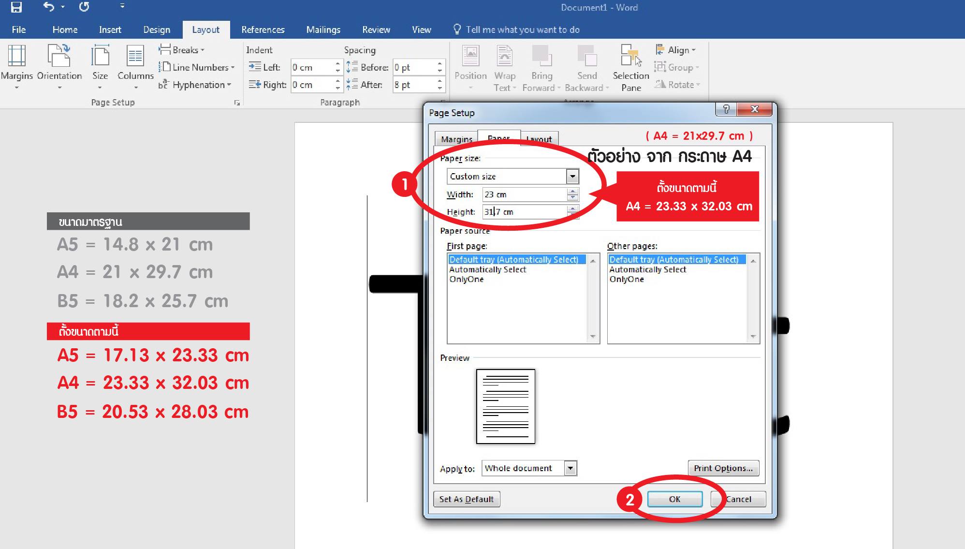Click the Indent Left value field
The width and height of the screenshot is (965, 549).
(x=312, y=67)
